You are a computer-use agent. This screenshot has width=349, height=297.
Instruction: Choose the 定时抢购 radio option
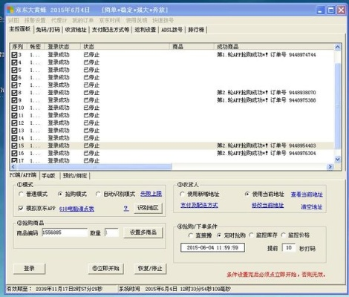tap(219, 235)
